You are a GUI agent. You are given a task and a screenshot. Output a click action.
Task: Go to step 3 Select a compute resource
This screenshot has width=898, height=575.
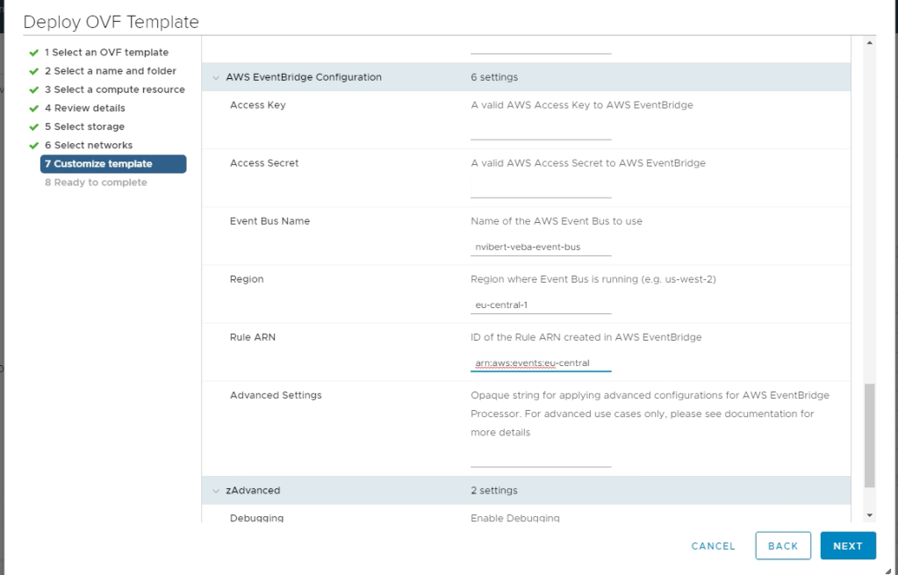pos(114,90)
